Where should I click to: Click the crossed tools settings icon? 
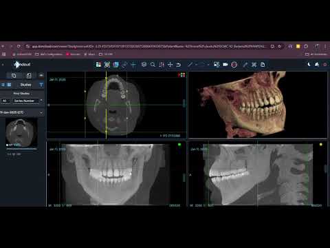[254, 65]
